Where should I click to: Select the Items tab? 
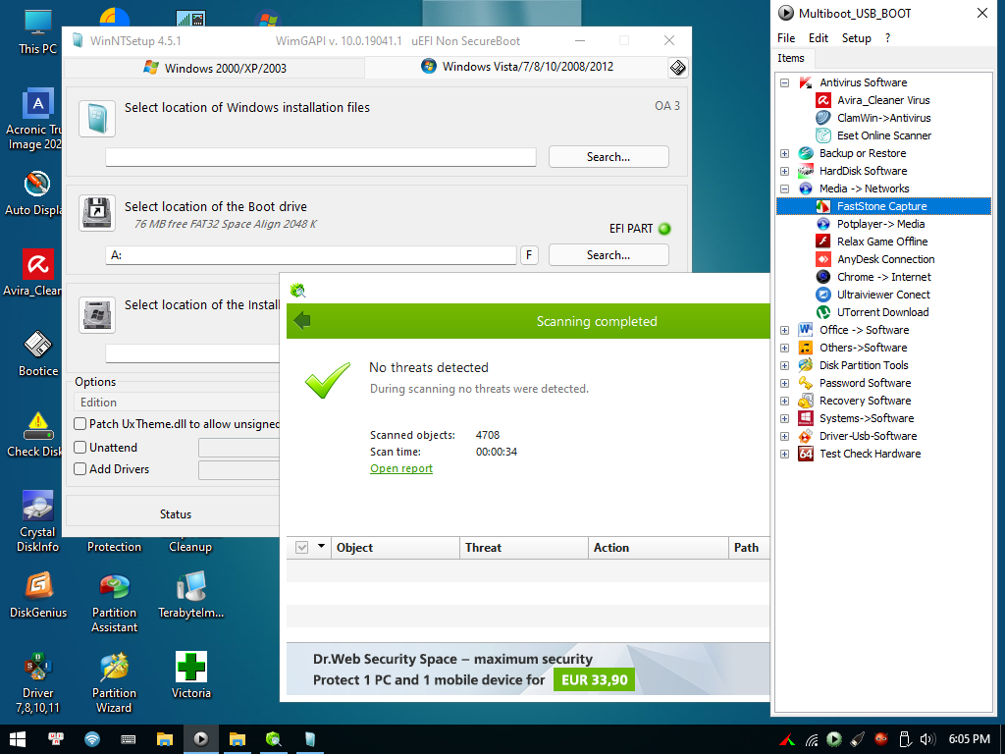click(x=791, y=58)
